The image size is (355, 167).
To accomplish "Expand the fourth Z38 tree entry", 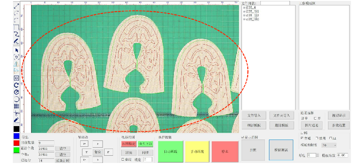I will pyautogui.click(x=244, y=19).
